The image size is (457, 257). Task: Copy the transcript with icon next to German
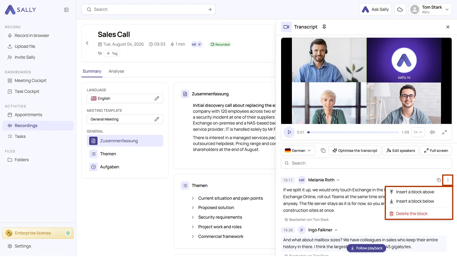tap(323, 150)
